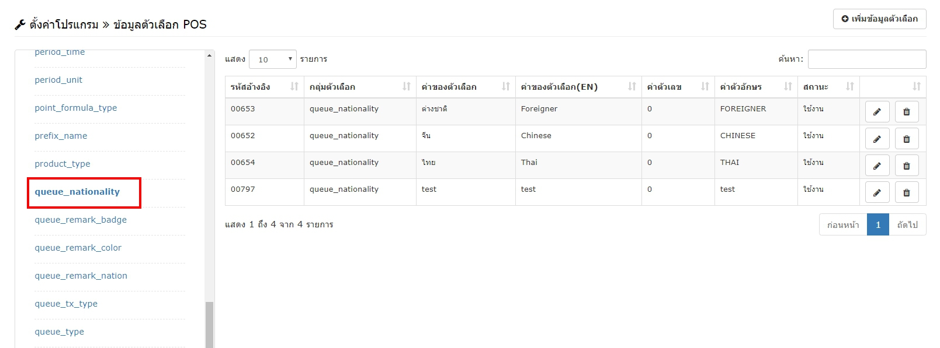Click the sidebar scrollbar thumb
940x348 pixels.
point(209,325)
